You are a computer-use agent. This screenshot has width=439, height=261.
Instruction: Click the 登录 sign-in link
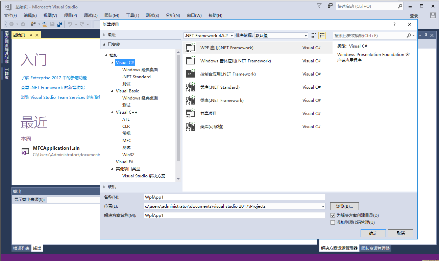click(414, 16)
